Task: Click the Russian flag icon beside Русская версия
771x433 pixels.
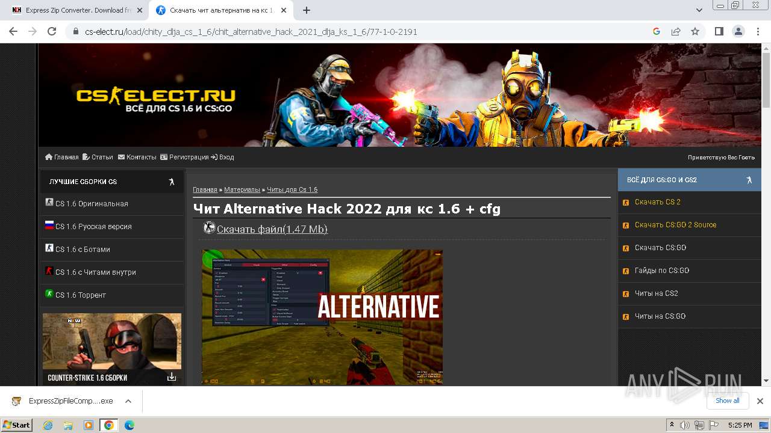Action: [x=49, y=226]
